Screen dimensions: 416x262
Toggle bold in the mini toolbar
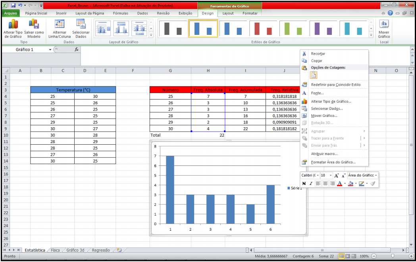point(304,184)
